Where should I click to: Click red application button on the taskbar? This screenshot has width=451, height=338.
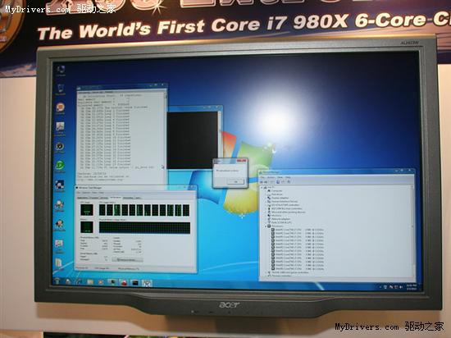(124, 283)
